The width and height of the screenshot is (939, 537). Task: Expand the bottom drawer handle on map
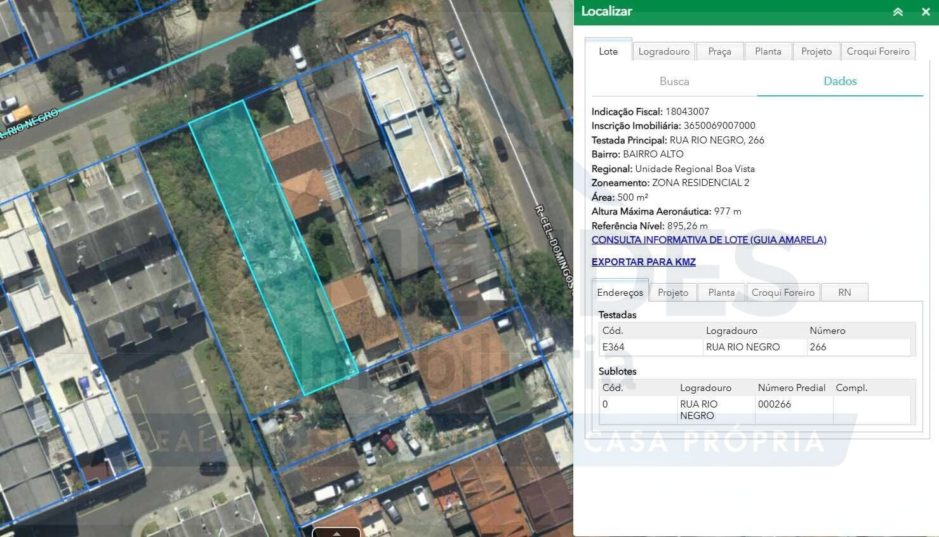pos(336,533)
